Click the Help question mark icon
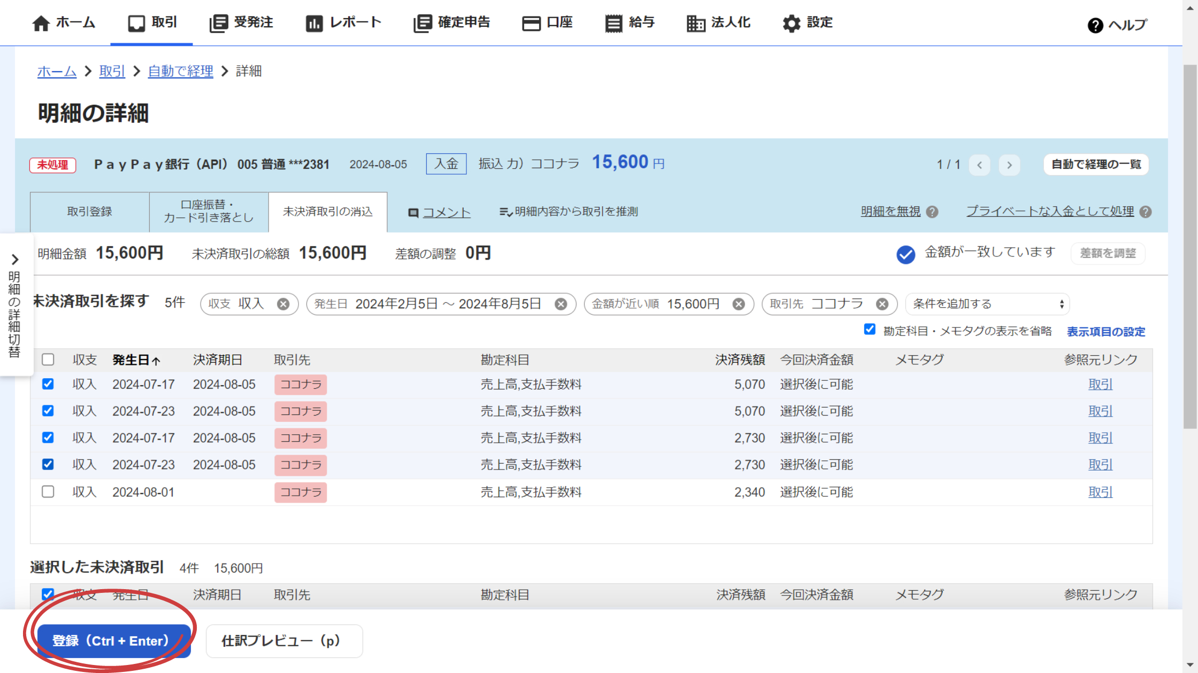Screen dimensions: 1198x673 1095,25
